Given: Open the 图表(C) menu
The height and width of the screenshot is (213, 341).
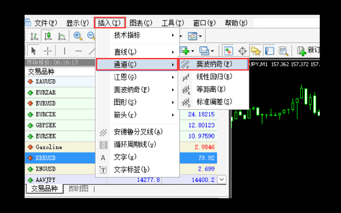Looking at the screenshot, I should point(141,23).
